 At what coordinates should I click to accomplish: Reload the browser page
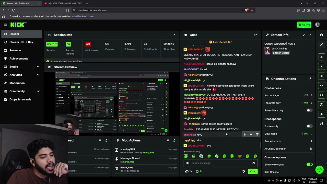click(14, 10)
